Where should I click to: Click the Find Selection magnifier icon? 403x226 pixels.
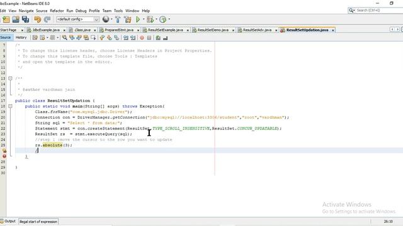click(x=64, y=38)
